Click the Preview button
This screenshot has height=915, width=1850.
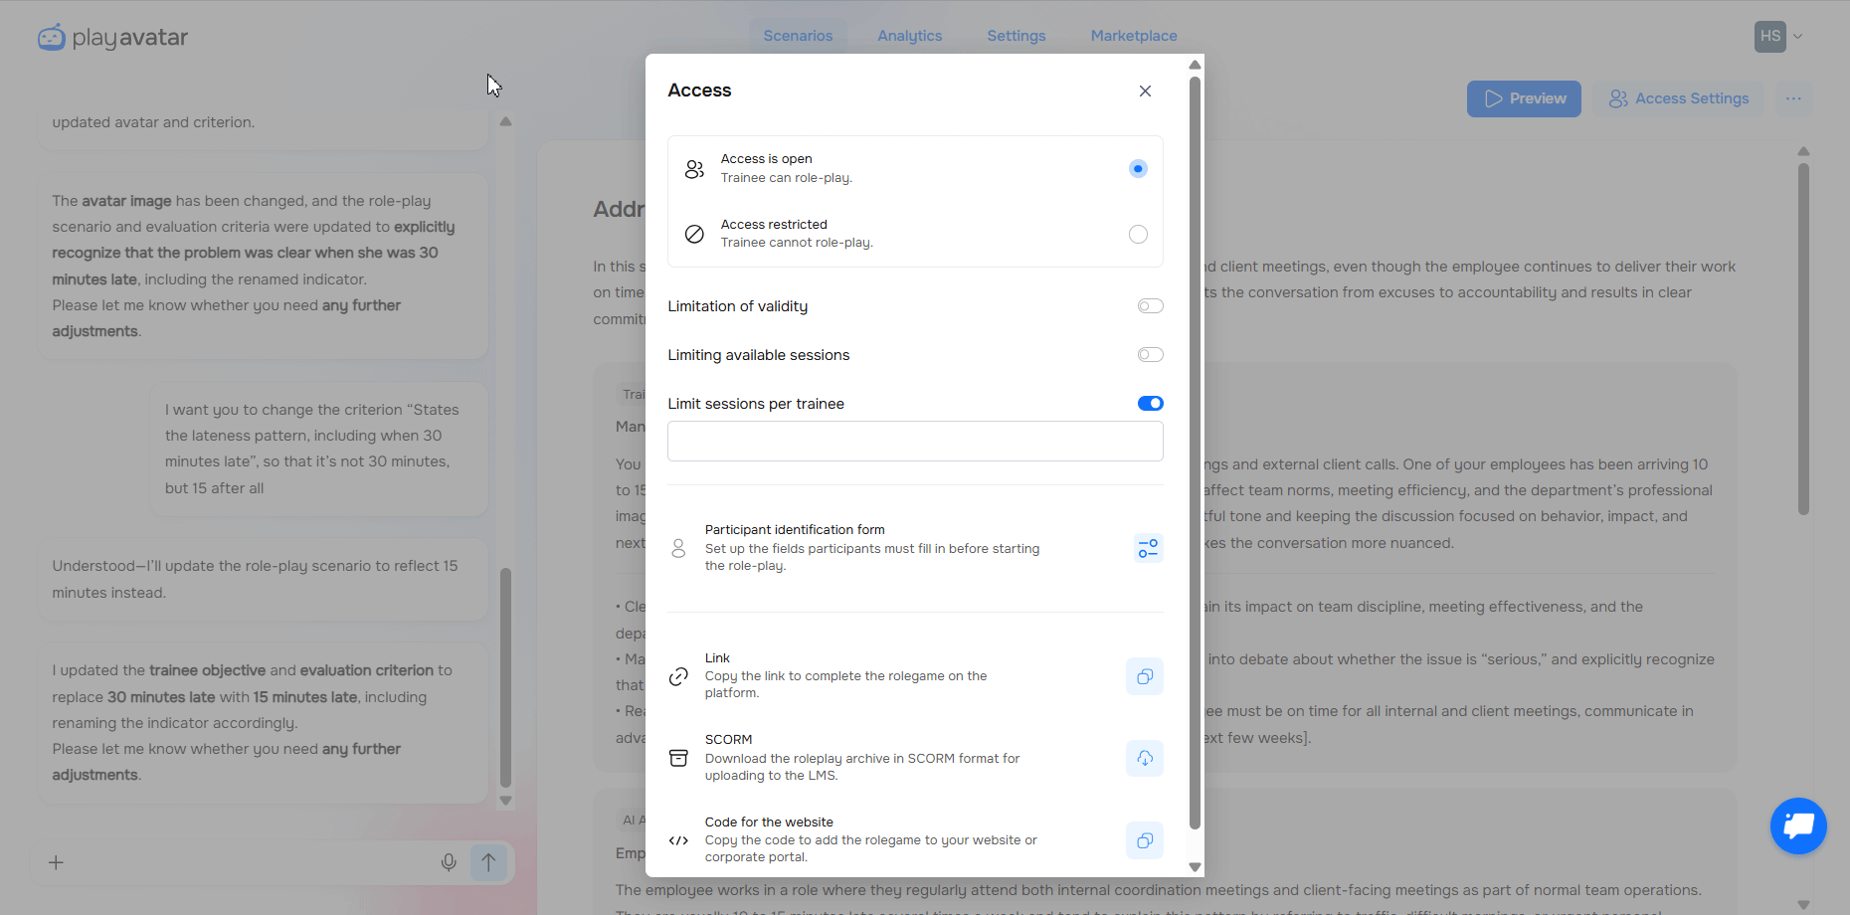[1524, 98]
